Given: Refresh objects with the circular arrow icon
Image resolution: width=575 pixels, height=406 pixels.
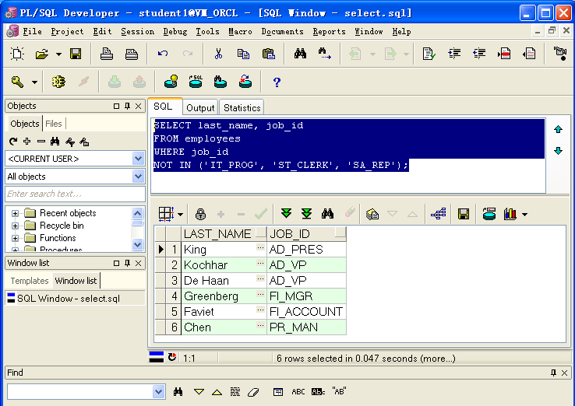Looking at the screenshot, I should [x=13, y=142].
